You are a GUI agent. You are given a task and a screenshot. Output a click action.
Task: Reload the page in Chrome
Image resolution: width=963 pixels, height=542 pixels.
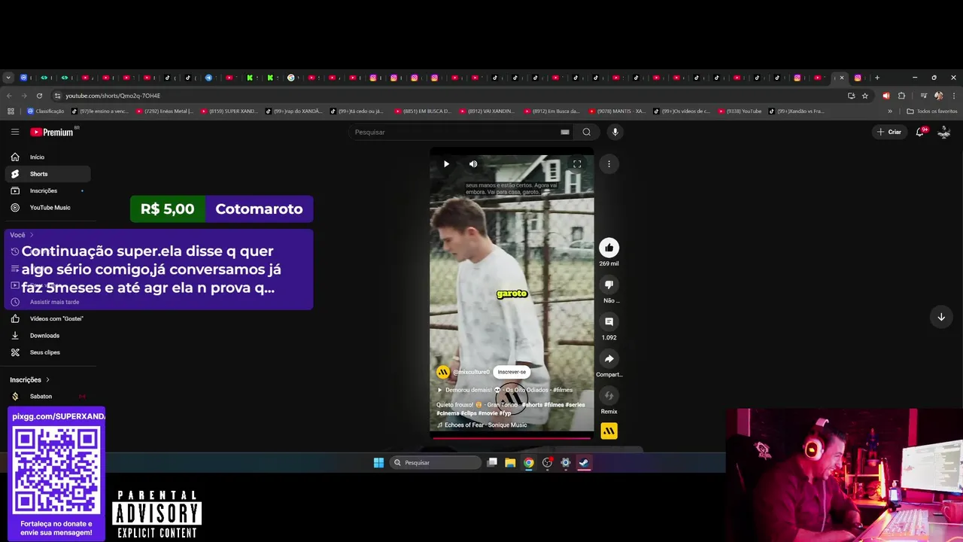point(39,96)
